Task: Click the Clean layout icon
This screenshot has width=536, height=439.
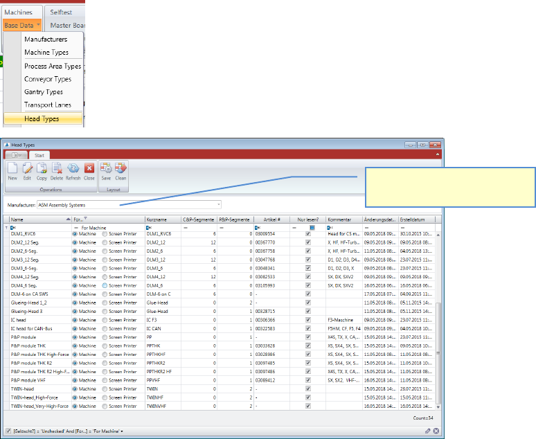Action: (120, 168)
